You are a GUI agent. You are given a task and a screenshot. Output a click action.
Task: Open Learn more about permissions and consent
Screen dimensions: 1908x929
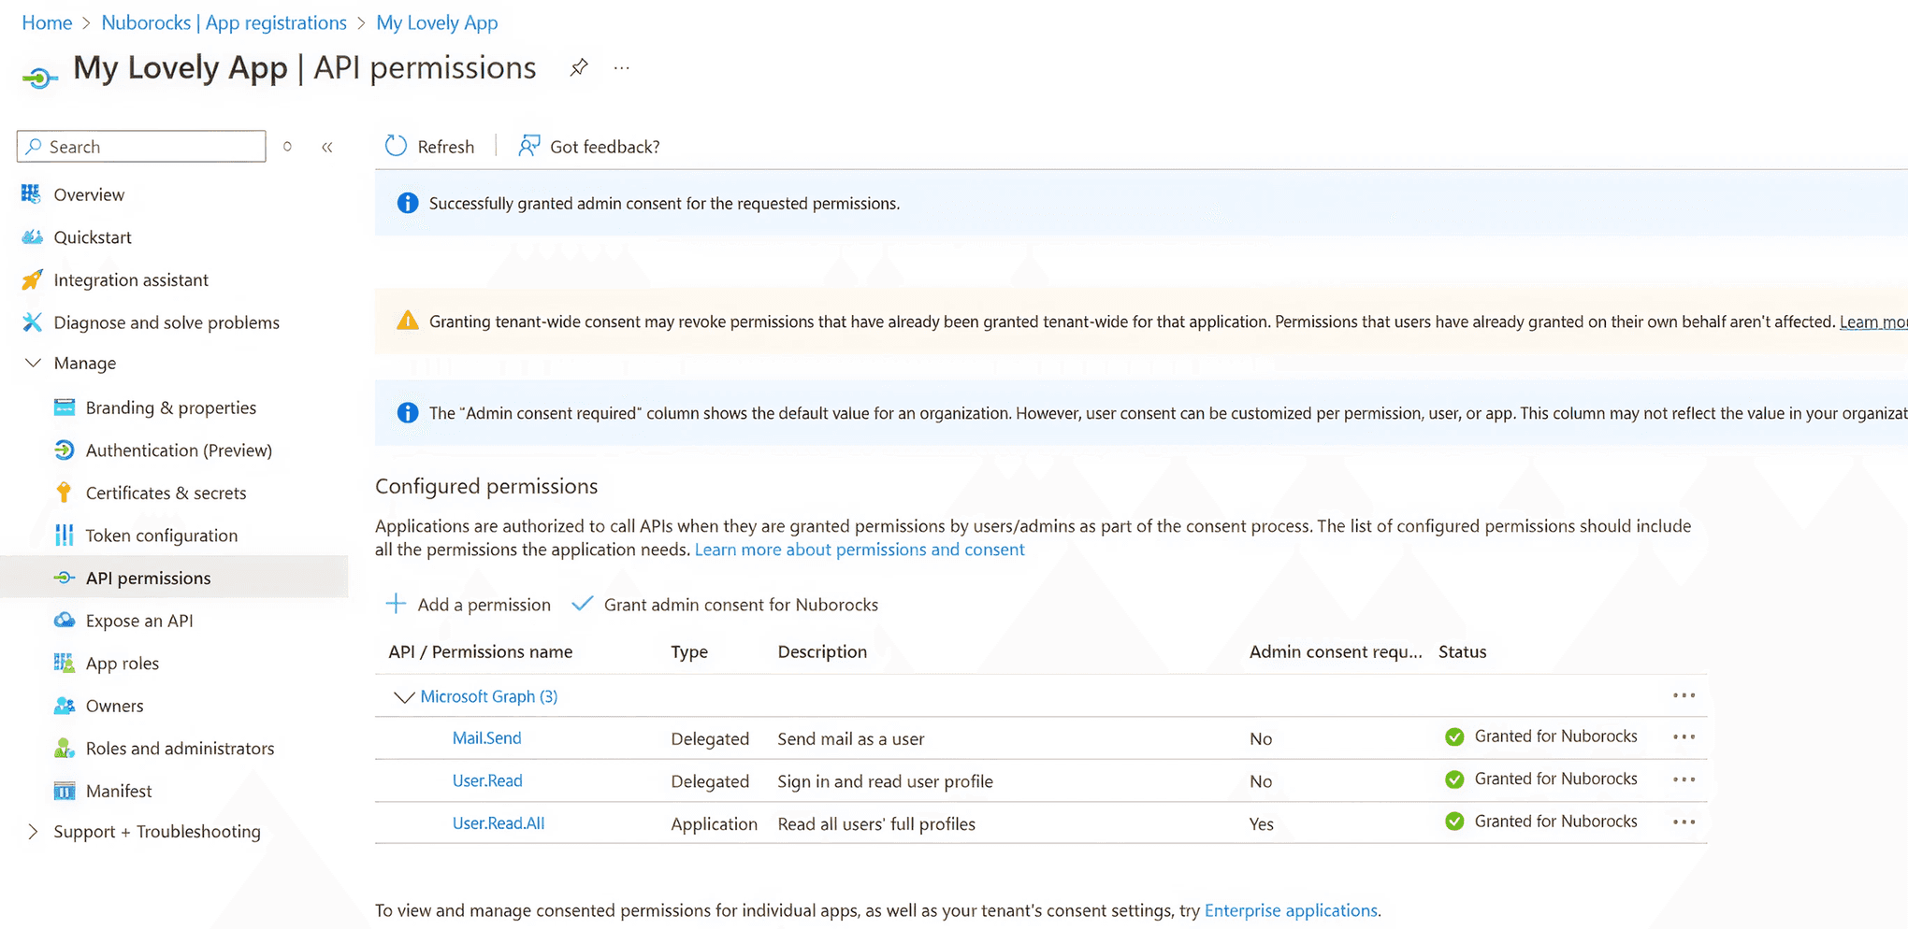[859, 550]
